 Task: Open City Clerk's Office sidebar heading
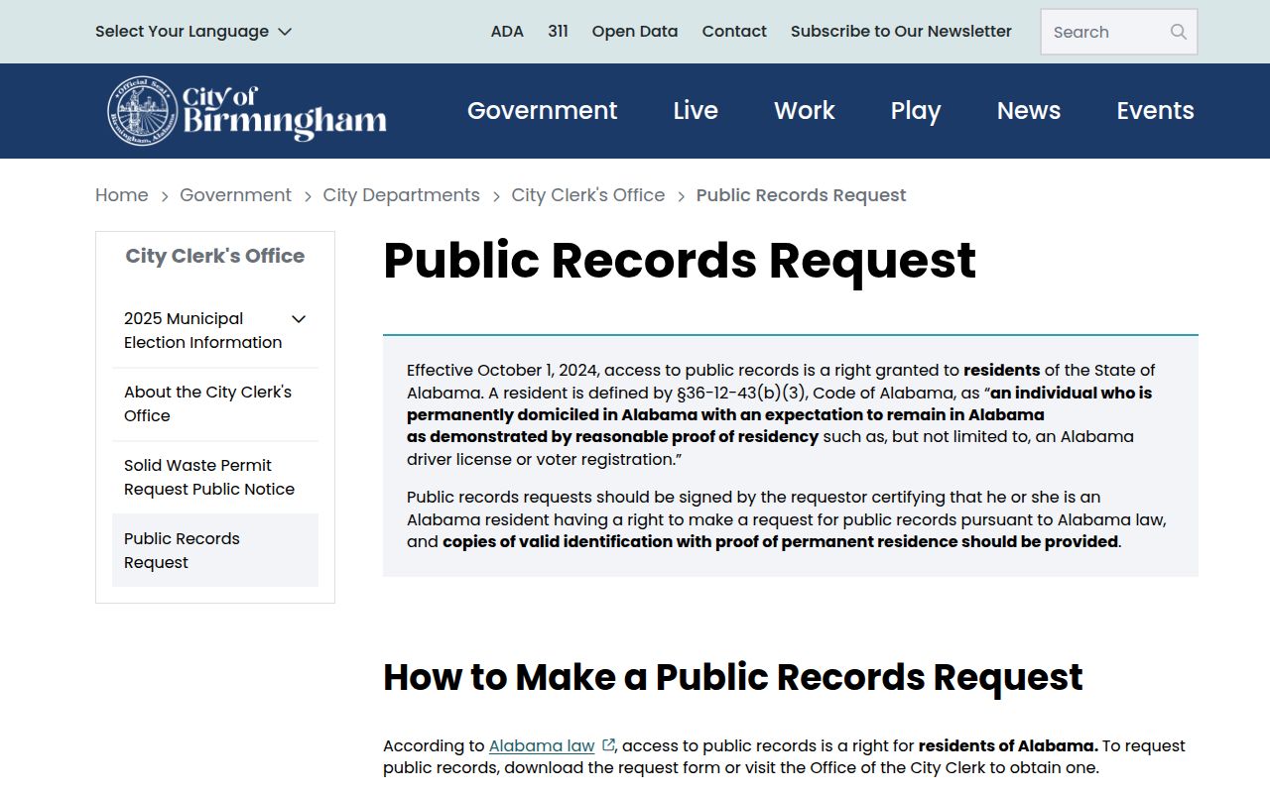click(215, 256)
